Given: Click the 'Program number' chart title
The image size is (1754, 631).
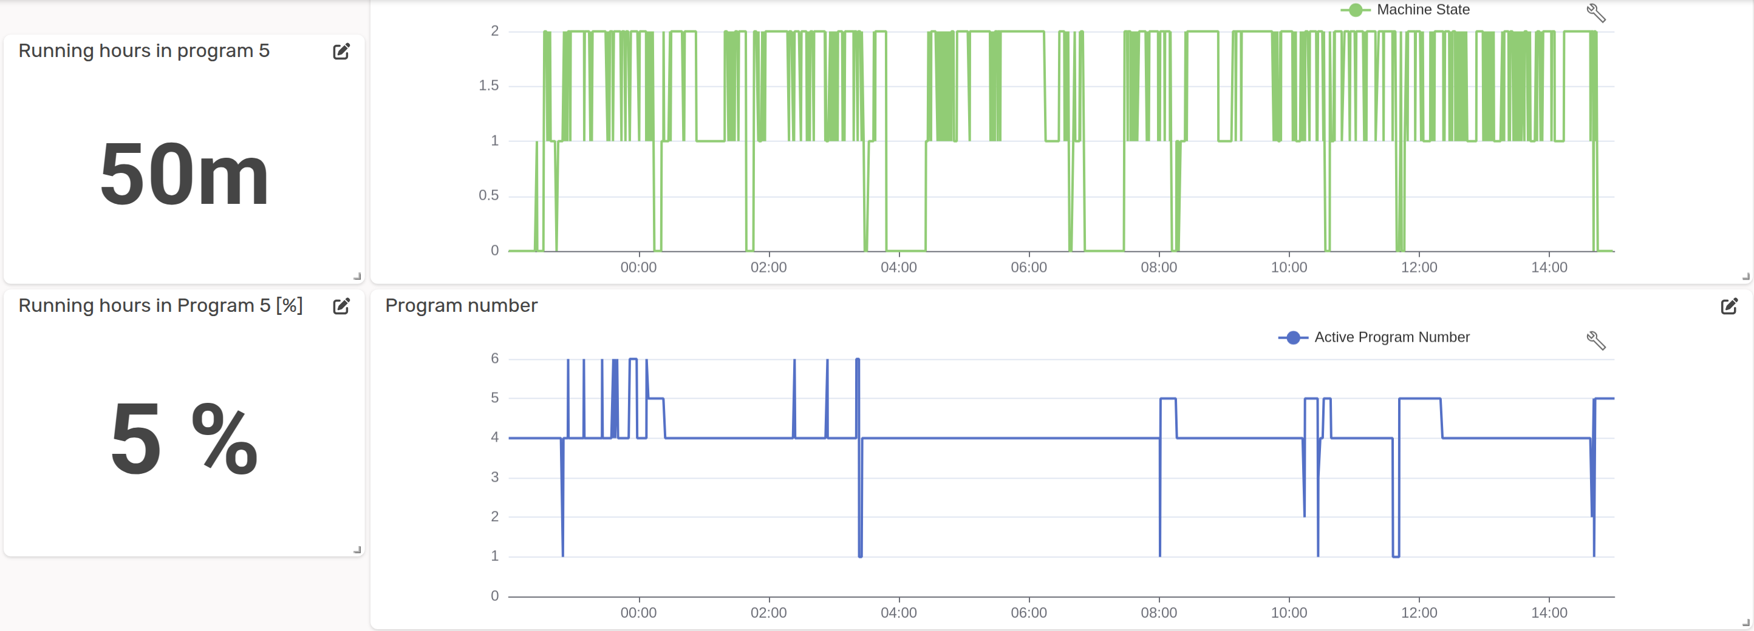Looking at the screenshot, I should [461, 306].
